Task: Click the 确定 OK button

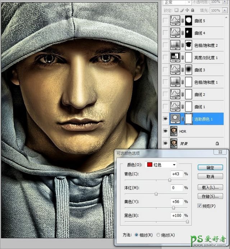Action: coord(210,168)
